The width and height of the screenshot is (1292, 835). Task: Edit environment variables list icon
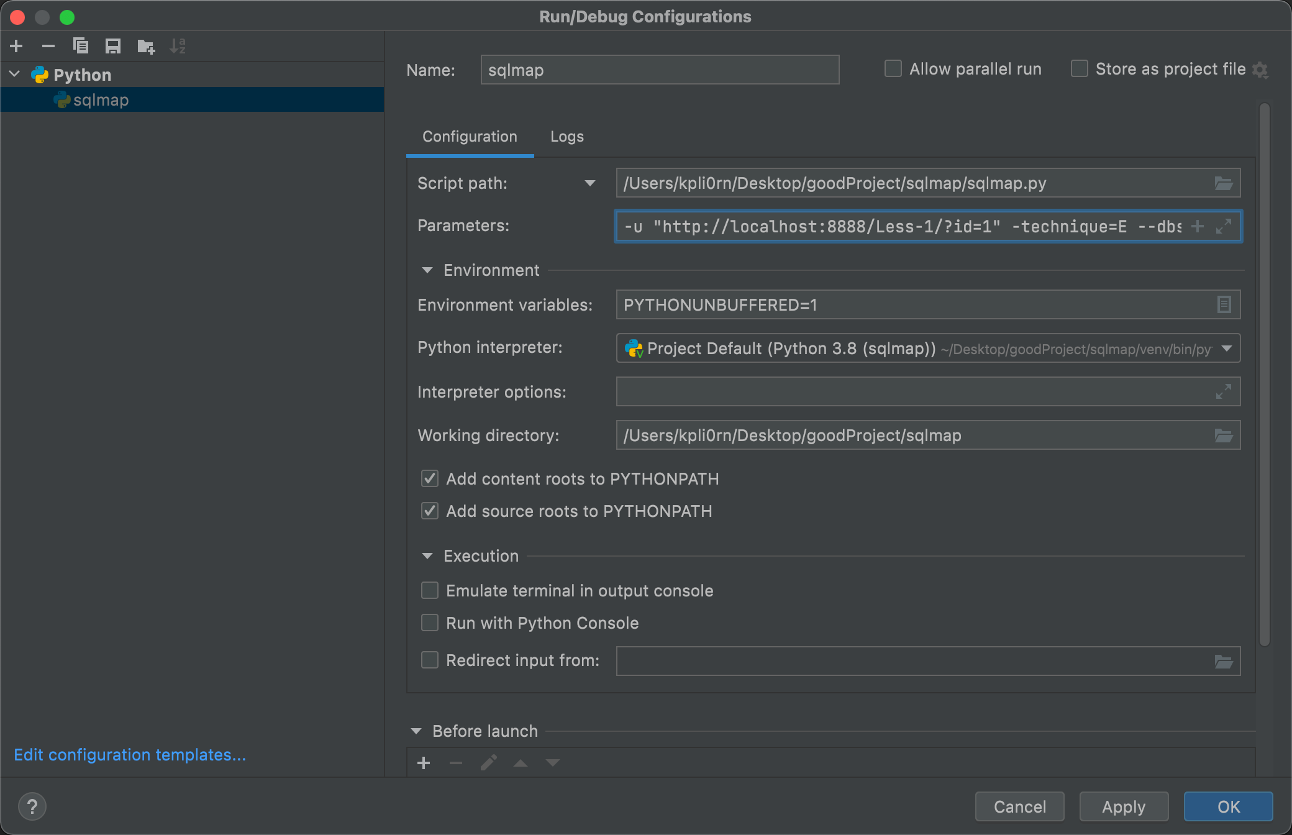[1224, 305]
